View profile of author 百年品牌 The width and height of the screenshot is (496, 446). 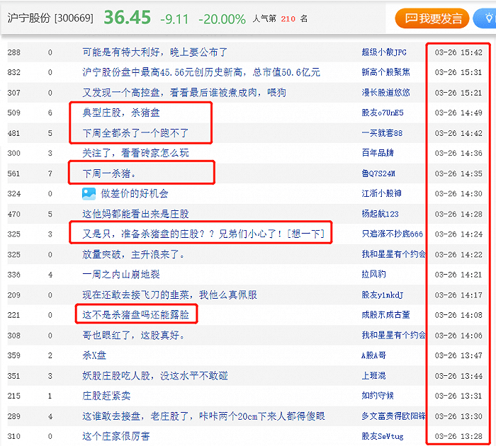pyautogui.click(x=377, y=153)
